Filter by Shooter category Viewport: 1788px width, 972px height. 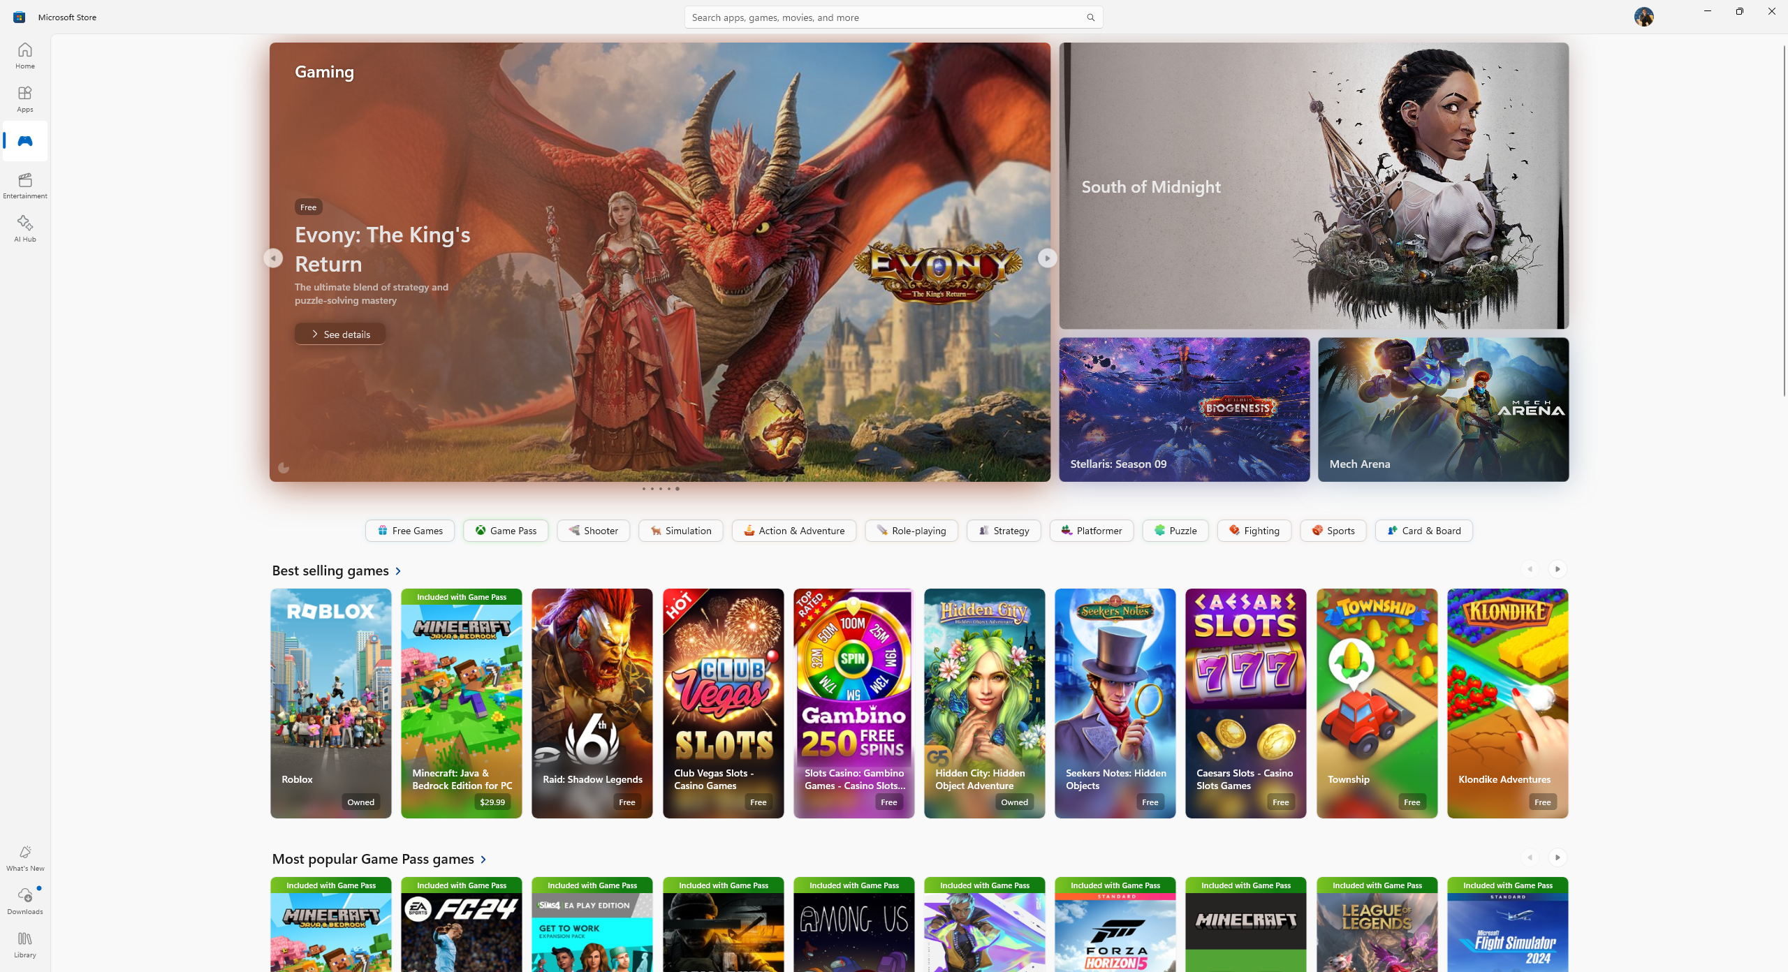[593, 531]
